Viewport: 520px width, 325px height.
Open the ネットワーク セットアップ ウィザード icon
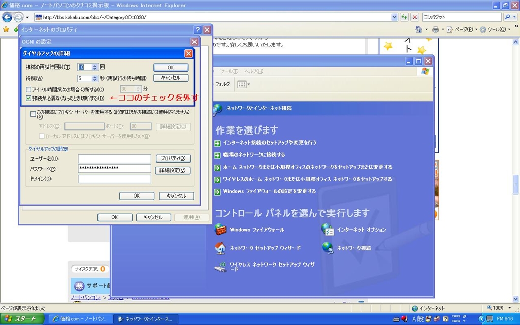pyautogui.click(x=220, y=248)
